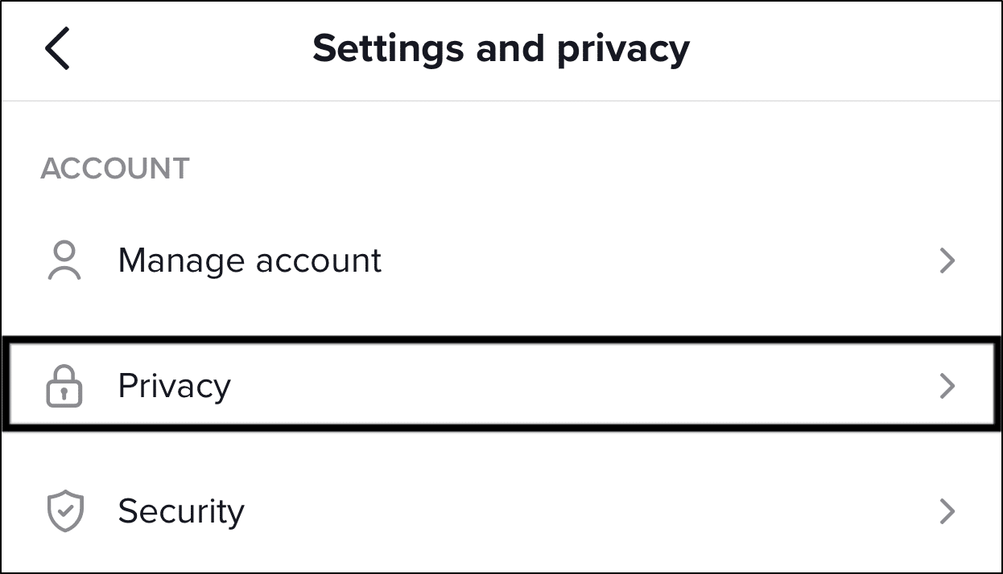Select the Privacy text label
This screenshot has width=1003, height=574.
[x=174, y=387]
